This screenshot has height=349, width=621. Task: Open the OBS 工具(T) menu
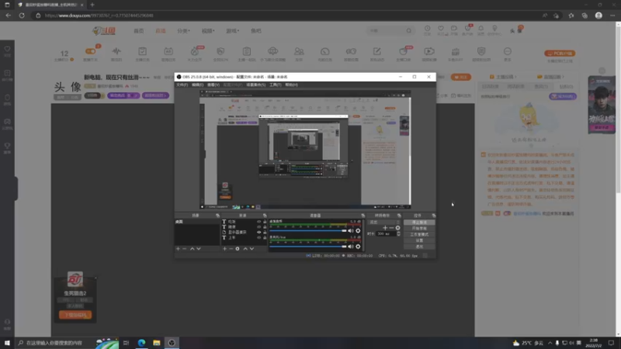click(275, 85)
